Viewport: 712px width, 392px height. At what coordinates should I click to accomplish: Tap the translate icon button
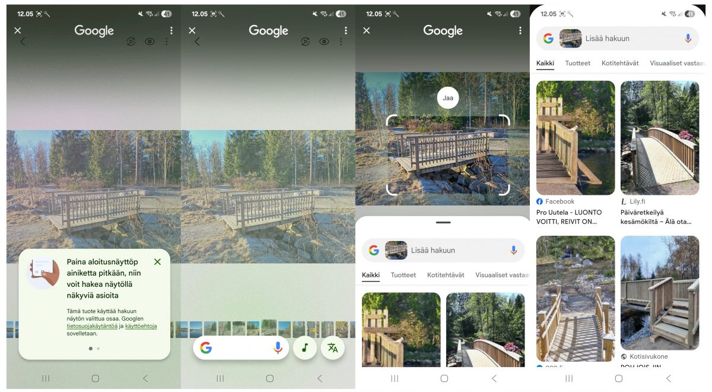click(333, 347)
